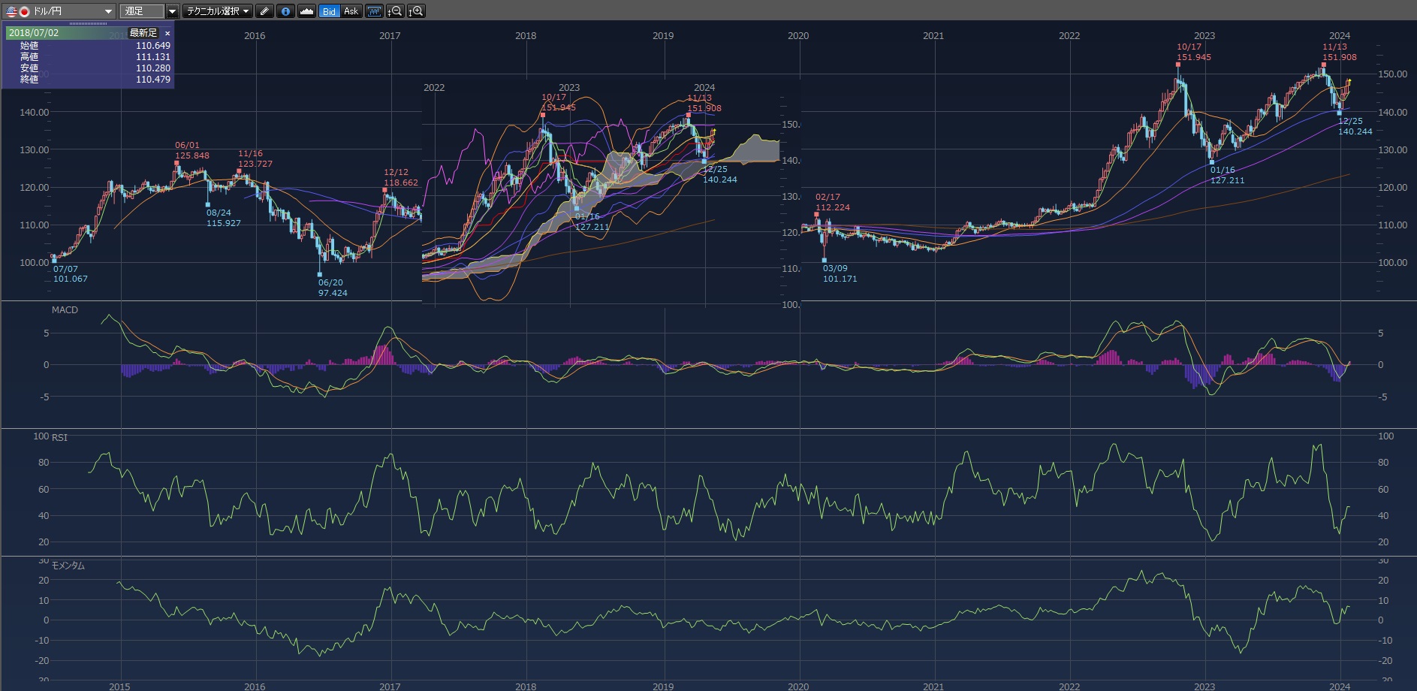1417x691 pixels.
Task: Click the US and Japan flag icons
Action: [17, 11]
